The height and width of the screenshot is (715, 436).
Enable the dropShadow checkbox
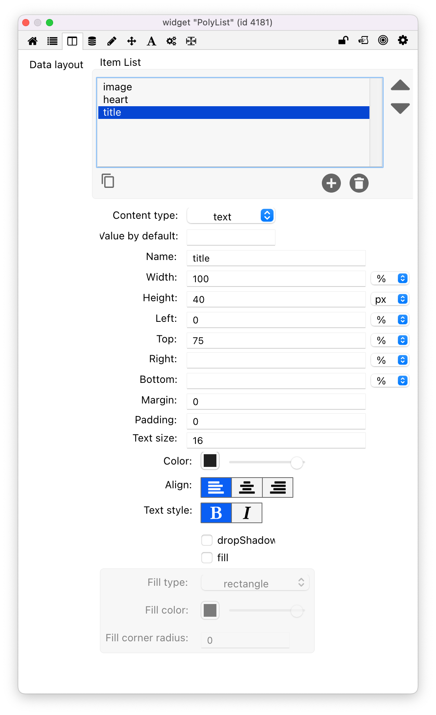(x=207, y=540)
